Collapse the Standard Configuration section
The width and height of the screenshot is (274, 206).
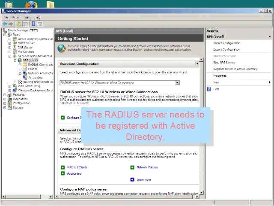point(197,64)
